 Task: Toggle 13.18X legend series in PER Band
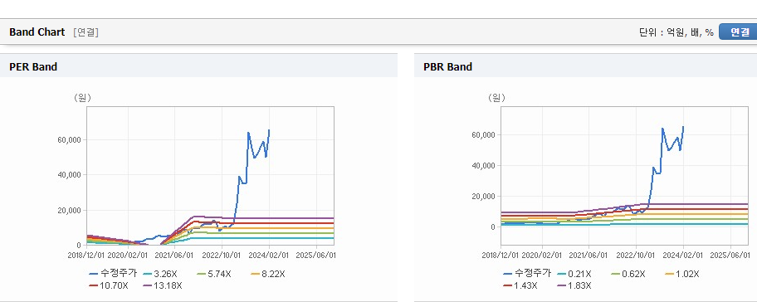click(x=163, y=285)
